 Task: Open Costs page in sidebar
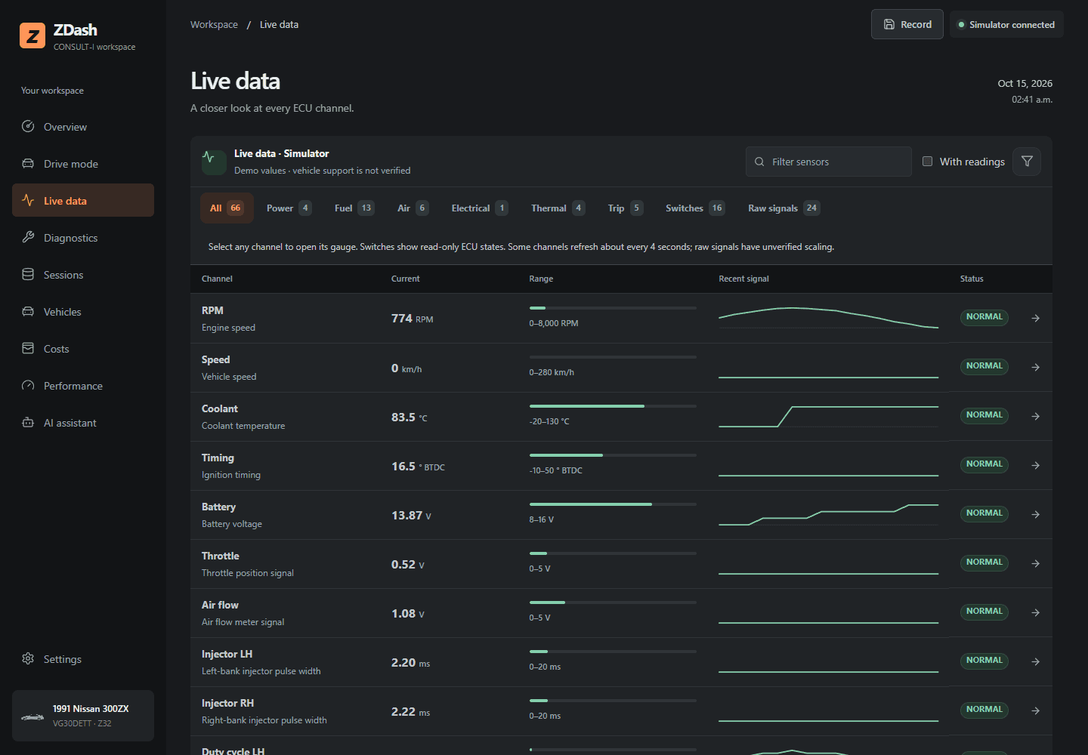pos(83,349)
